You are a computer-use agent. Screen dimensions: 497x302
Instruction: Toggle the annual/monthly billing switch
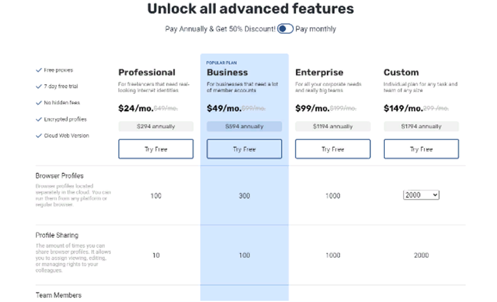point(285,28)
